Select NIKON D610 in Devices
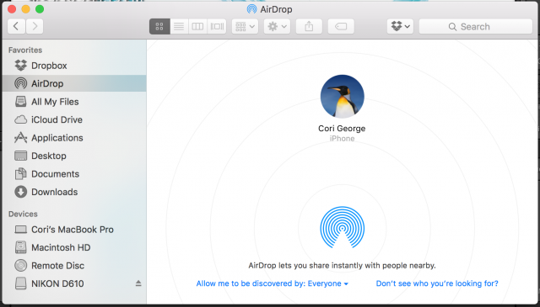Viewport: 540px width, 307px height. 74,283
